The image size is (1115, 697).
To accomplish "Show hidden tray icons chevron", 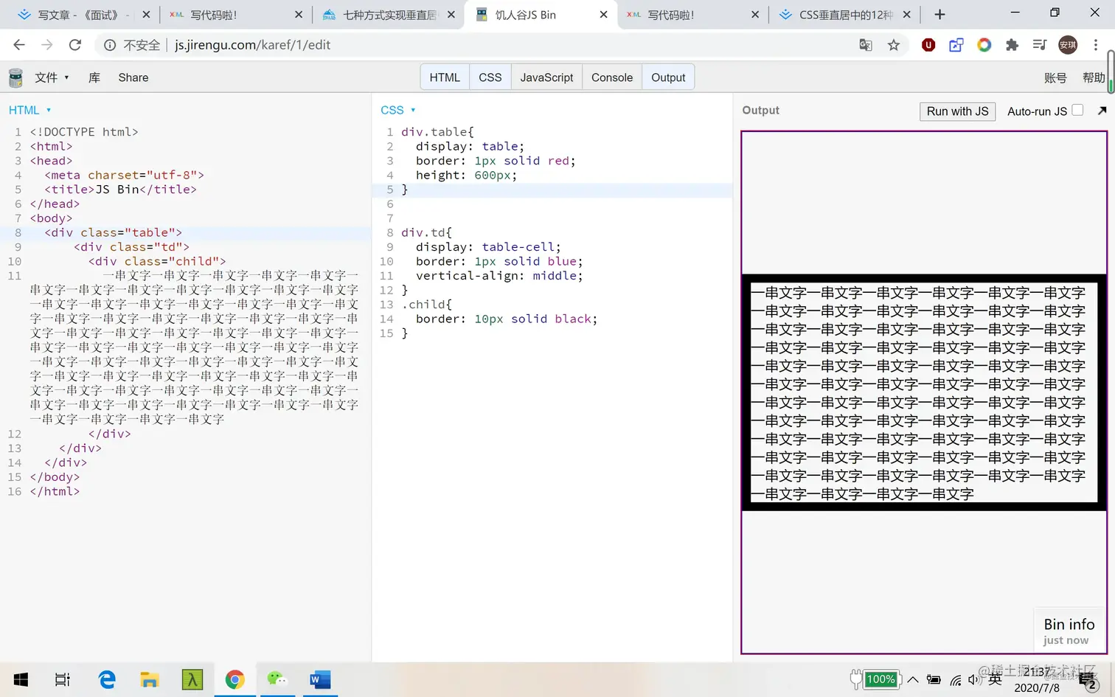I will 913,679.
